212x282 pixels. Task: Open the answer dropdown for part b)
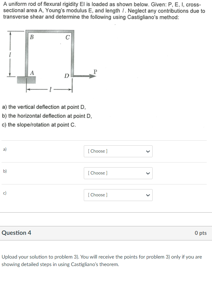click(x=118, y=173)
